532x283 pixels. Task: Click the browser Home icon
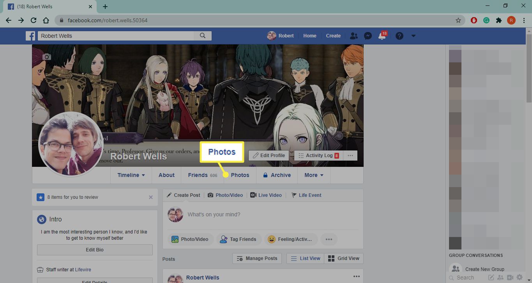(x=46, y=20)
